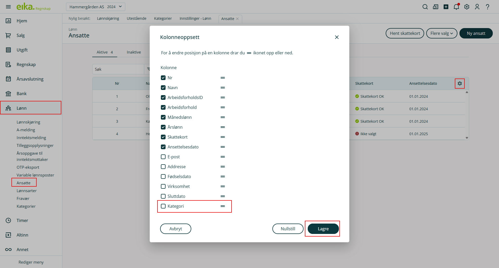Toggle the hamburger menu icon

coord(8,7)
